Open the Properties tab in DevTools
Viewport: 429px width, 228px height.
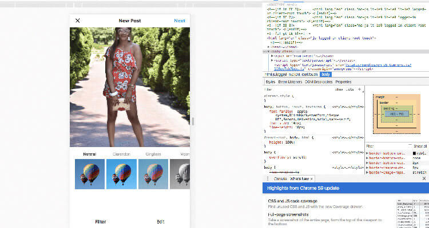pyautogui.click(x=343, y=82)
